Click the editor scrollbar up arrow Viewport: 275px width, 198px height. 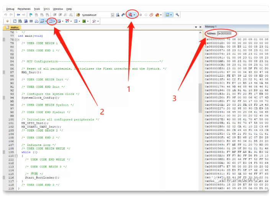[200, 33]
